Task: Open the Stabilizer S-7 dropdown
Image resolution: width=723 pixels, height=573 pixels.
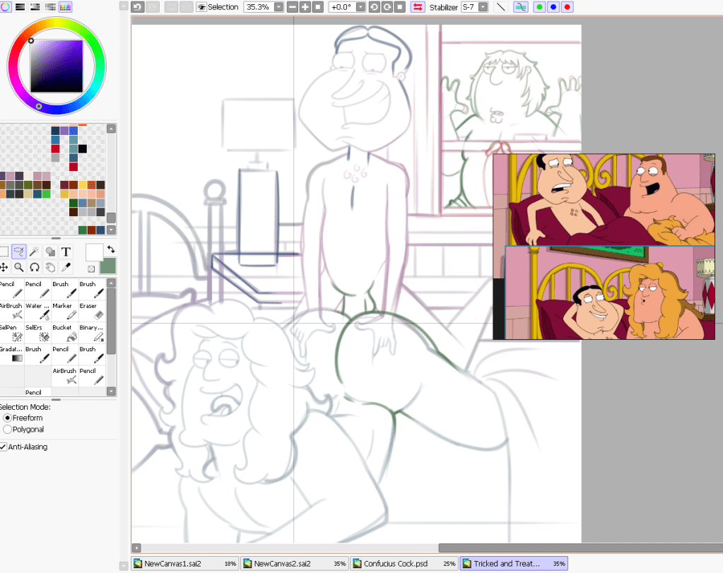Action: click(x=483, y=6)
